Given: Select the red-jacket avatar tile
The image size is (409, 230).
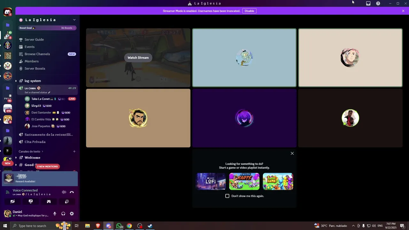Looking at the screenshot, I should click(x=350, y=118).
